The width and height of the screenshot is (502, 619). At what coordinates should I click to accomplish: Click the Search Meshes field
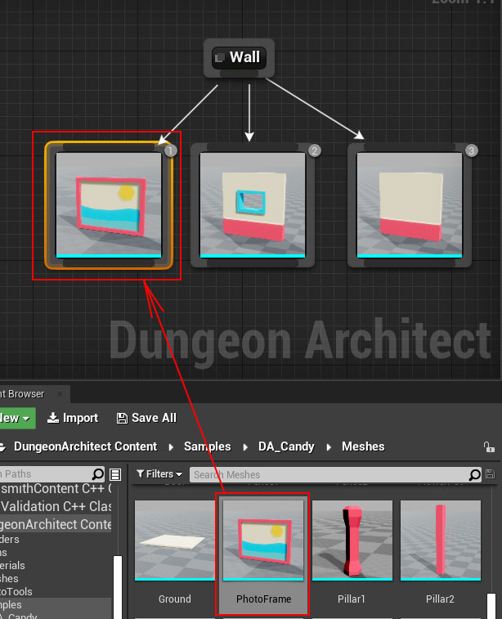coord(335,474)
